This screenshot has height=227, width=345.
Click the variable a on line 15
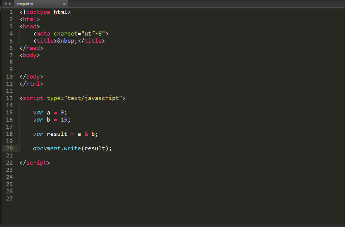pyautogui.click(x=48, y=113)
